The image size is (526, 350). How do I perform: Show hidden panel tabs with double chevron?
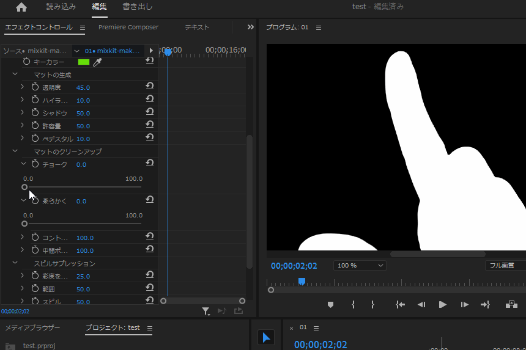click(251, 27)
